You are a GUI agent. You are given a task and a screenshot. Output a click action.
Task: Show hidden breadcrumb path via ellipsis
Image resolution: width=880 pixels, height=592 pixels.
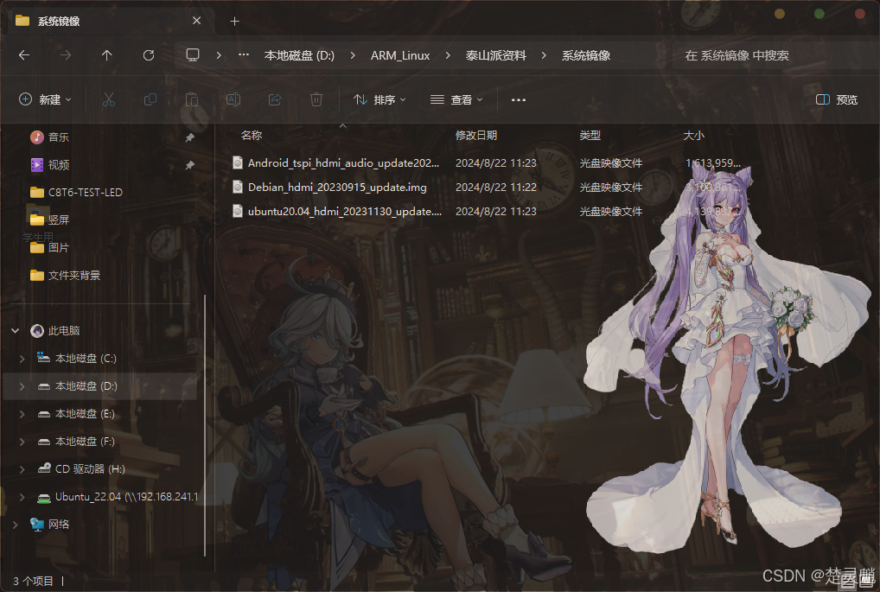coord(244,55)
